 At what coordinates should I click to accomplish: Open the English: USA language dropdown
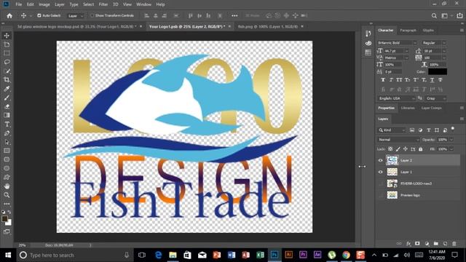click(396, 98)
